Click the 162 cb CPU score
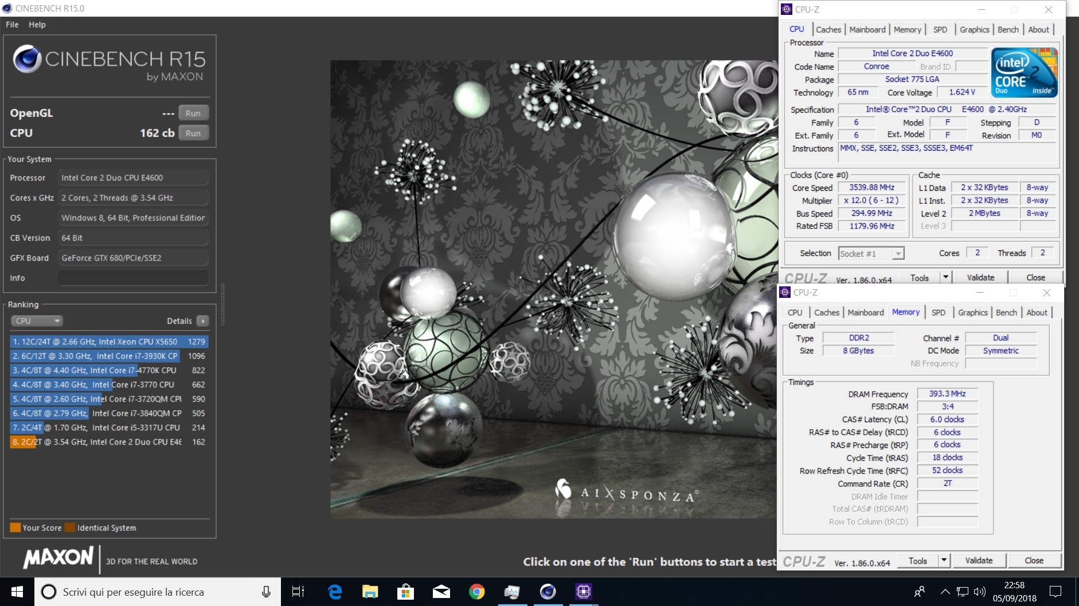The image size is (1079, 606). click(157, 133)
